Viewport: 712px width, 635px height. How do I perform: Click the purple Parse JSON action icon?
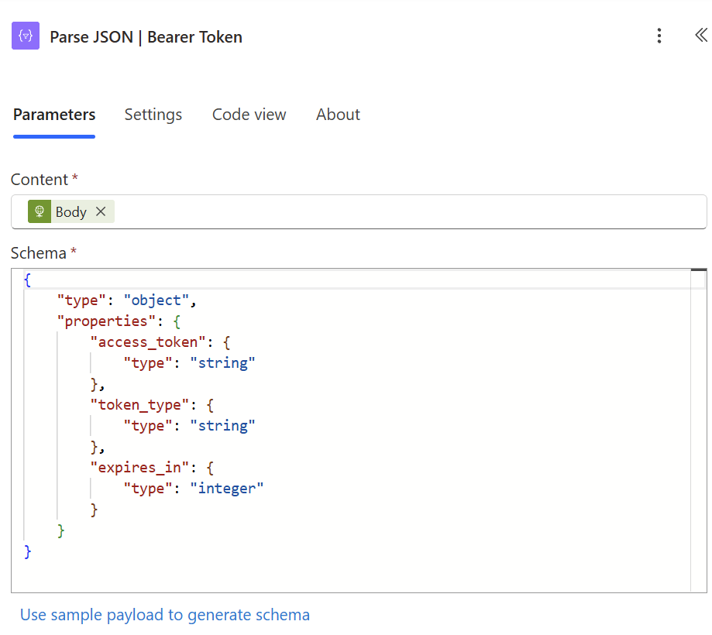coord(26,36)
